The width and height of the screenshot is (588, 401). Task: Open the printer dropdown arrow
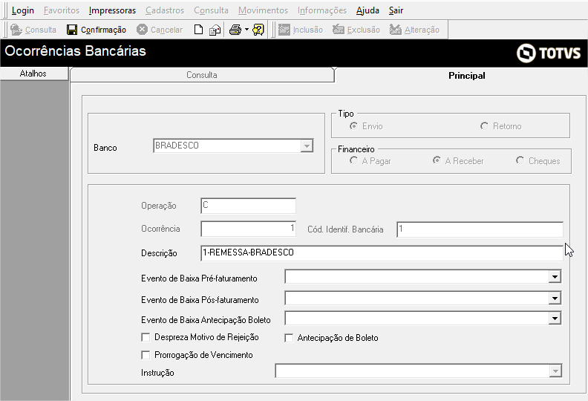[246, 29]
